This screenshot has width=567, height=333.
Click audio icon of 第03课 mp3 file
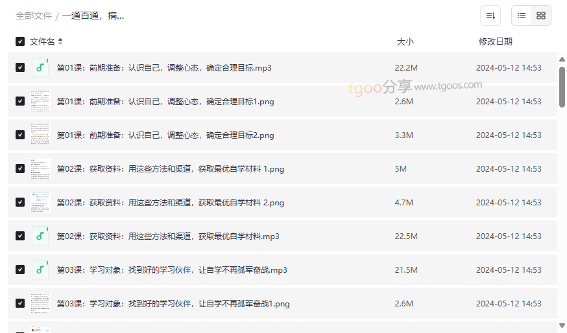click(40, 270)
